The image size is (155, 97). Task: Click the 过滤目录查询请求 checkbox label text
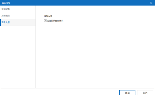[55, 21]
